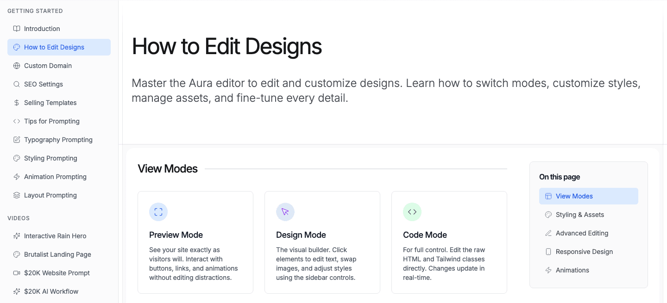Open SEO Settings documentation
667x303 pixels.
59,84
